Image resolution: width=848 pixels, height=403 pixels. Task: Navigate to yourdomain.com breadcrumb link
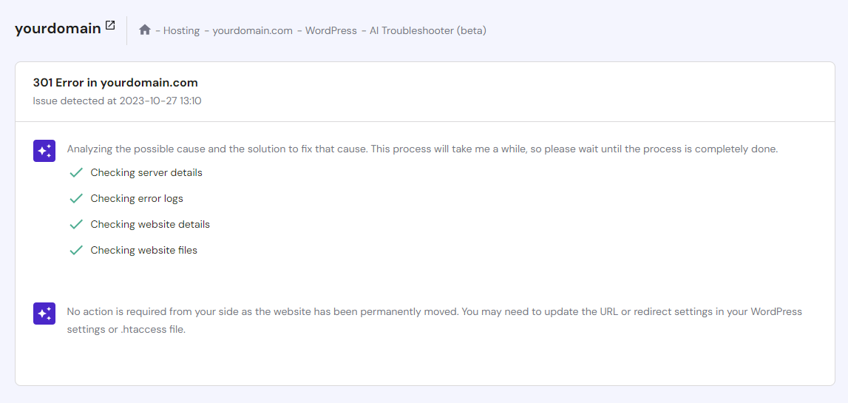coord(252,31)
